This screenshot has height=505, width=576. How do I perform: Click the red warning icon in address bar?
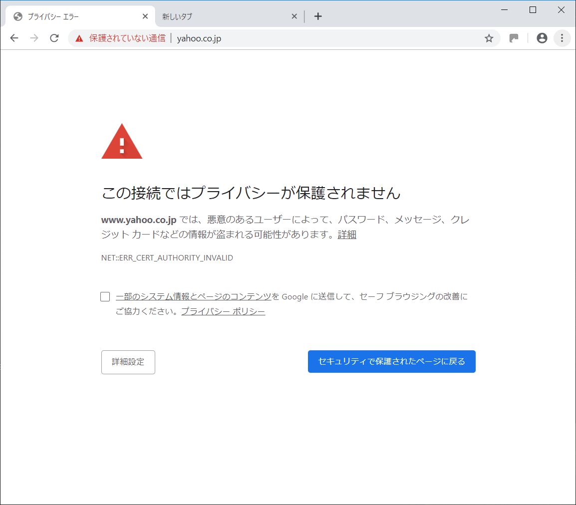(x=79, y=38)
